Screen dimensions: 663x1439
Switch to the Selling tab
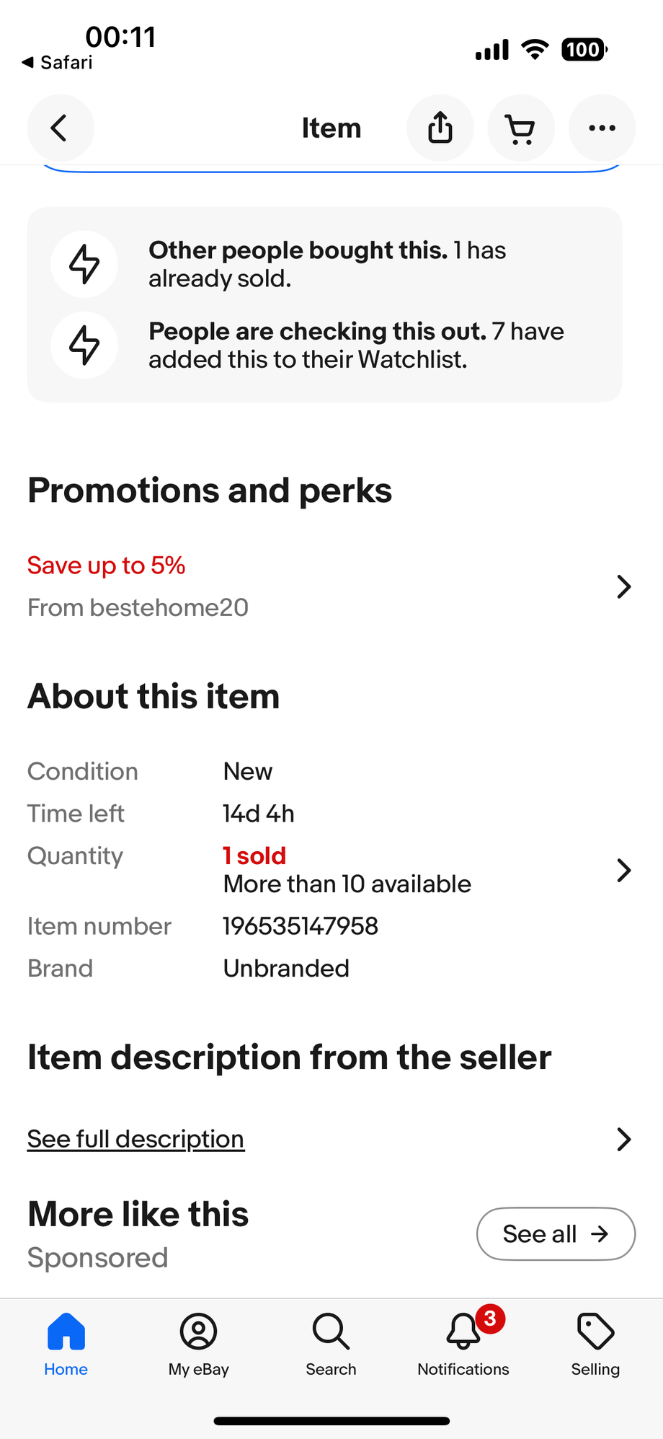[x=595, y=1343]
